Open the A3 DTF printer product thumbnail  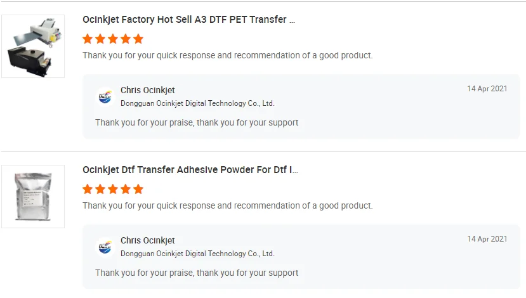(33, 46)
